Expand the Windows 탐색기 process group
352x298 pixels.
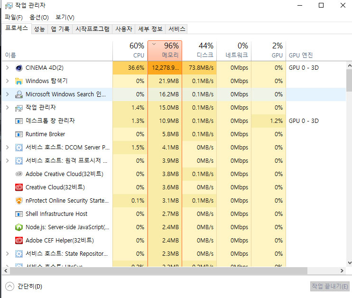point(8,81)
